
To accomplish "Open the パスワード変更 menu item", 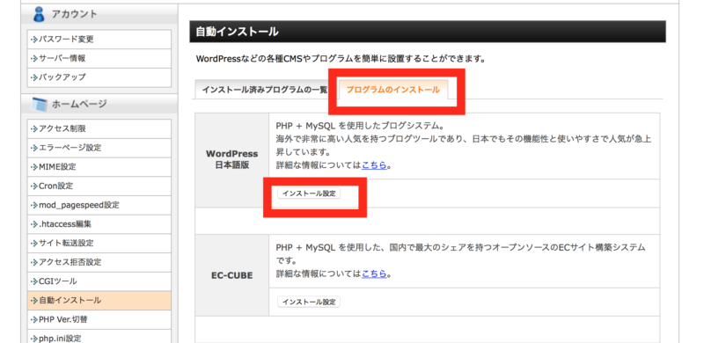I will [99, 40].
